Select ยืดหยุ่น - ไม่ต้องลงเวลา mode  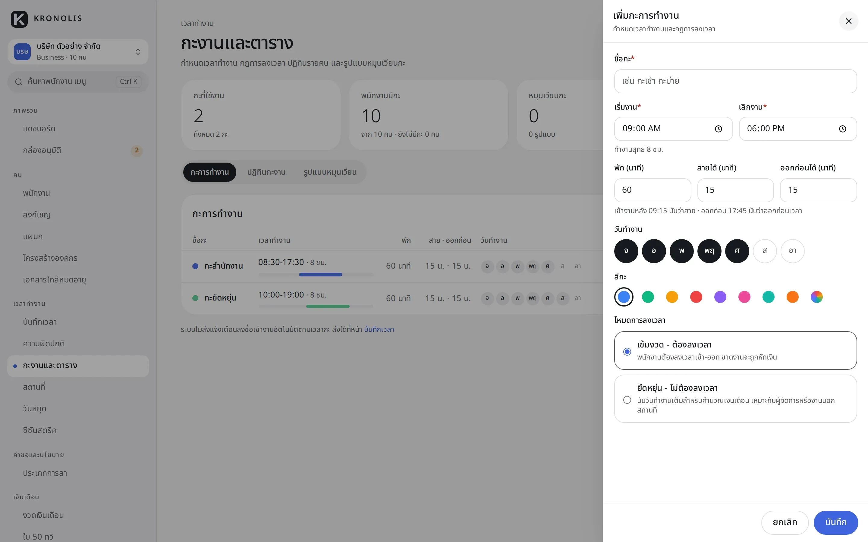(x=735, y=399)
